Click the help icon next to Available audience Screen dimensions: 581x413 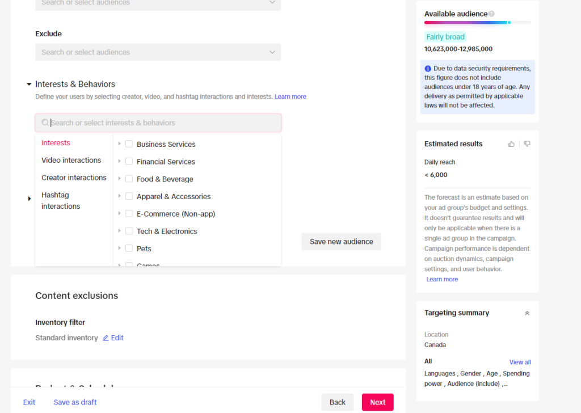[491, 14]
